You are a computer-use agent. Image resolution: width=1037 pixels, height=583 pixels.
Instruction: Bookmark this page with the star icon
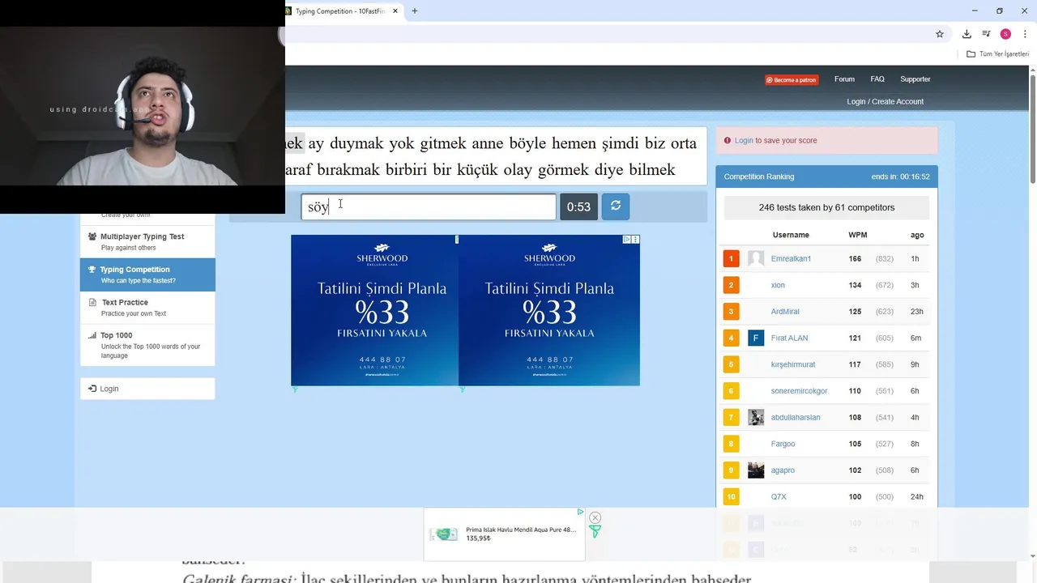point(940,34)
